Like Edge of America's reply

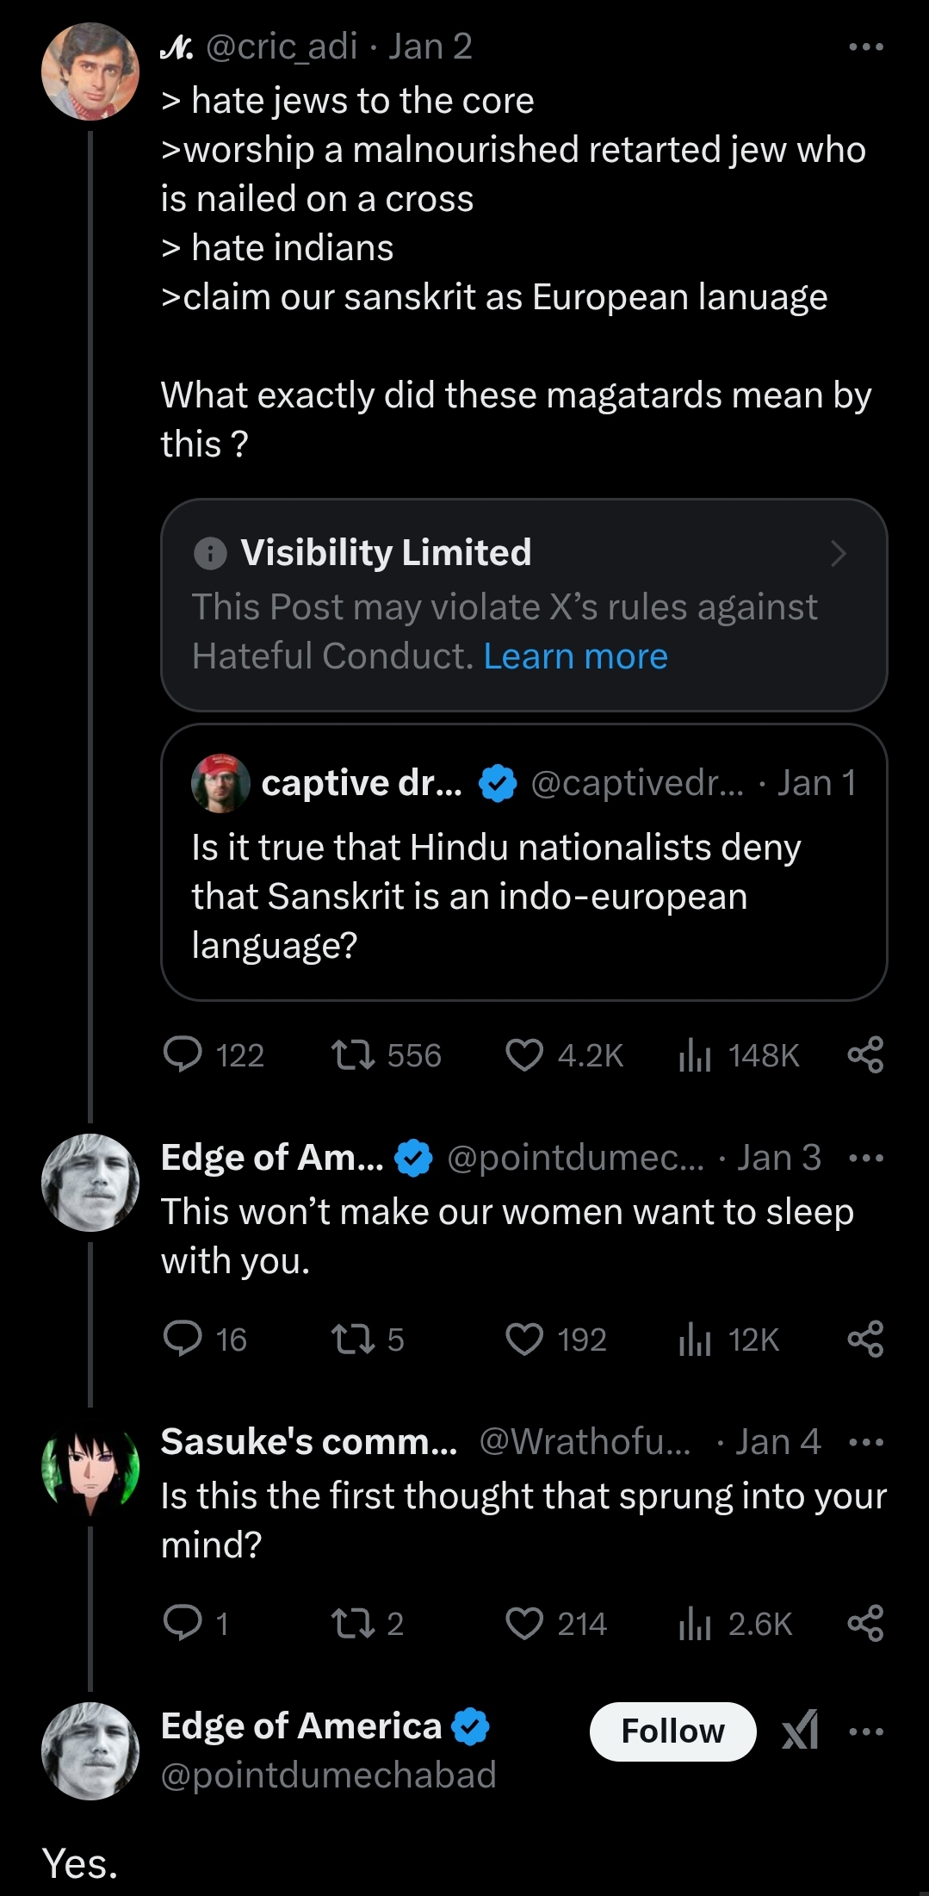pyautogui.click(x=524, y=1339)
